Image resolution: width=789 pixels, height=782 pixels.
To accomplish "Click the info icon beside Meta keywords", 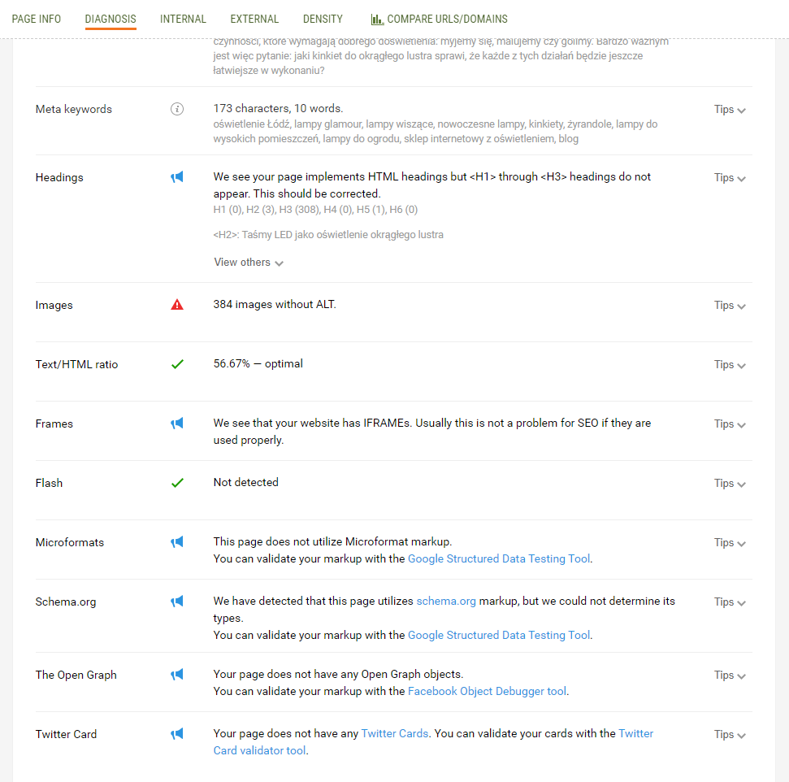I will click(x=177, y=109).
